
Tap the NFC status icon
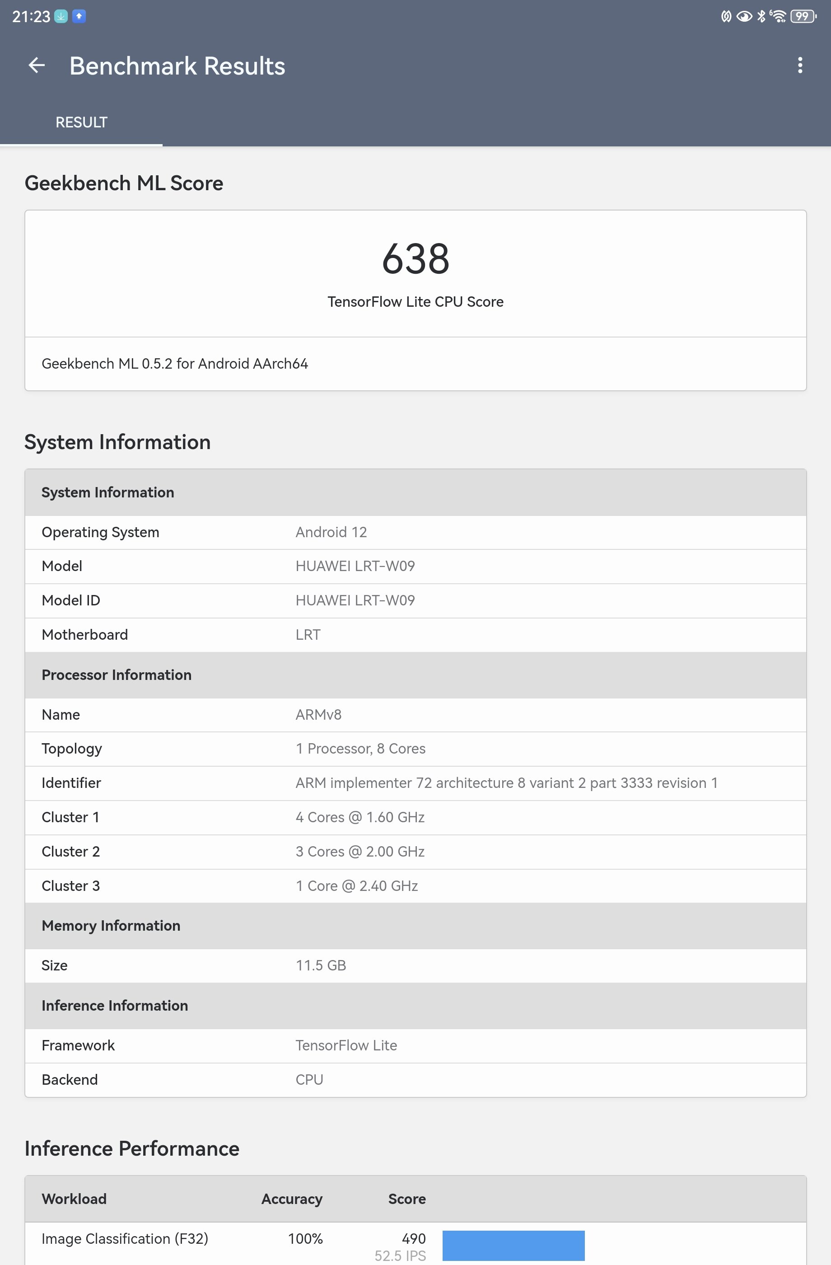coord(726,16)
